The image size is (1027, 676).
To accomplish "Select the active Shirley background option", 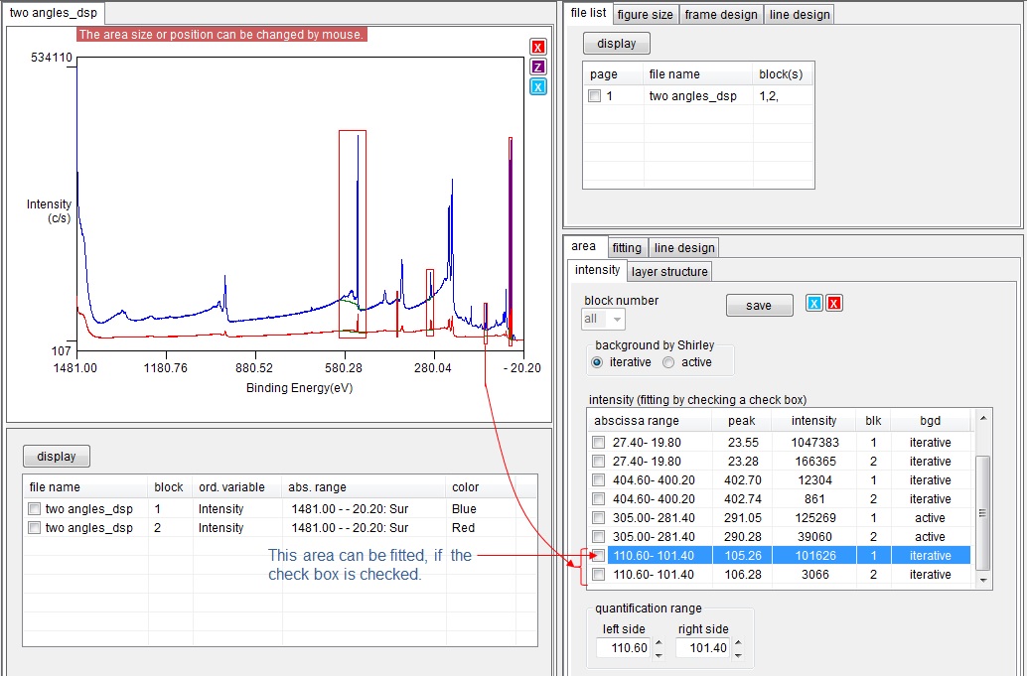I will coord(668,362).
